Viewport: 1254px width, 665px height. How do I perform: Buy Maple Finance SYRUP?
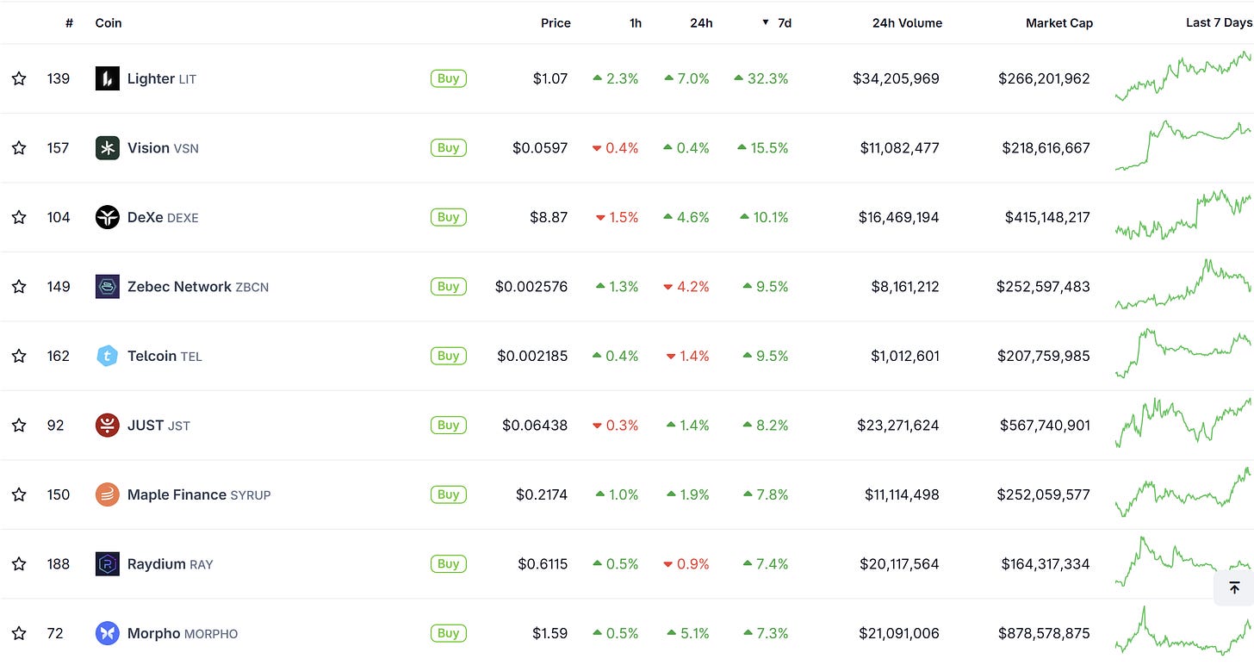(x=449, y=494)
